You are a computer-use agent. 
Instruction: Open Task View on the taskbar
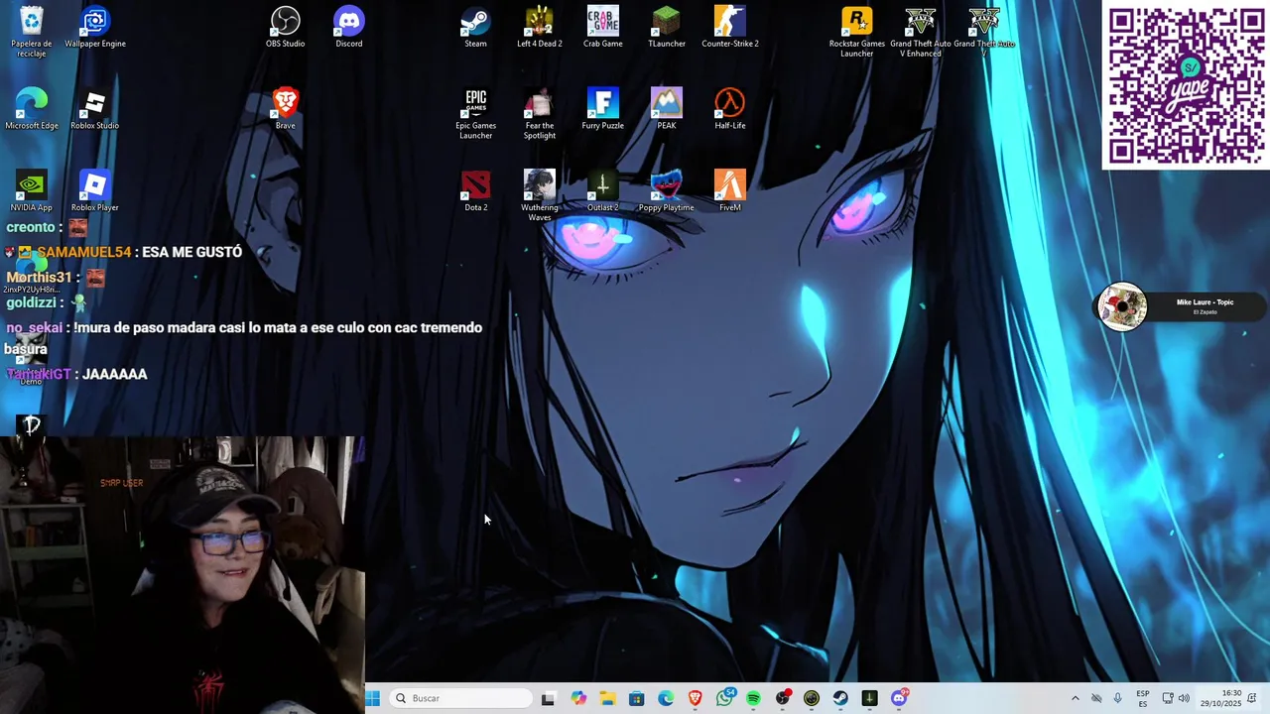pos(548,698)
